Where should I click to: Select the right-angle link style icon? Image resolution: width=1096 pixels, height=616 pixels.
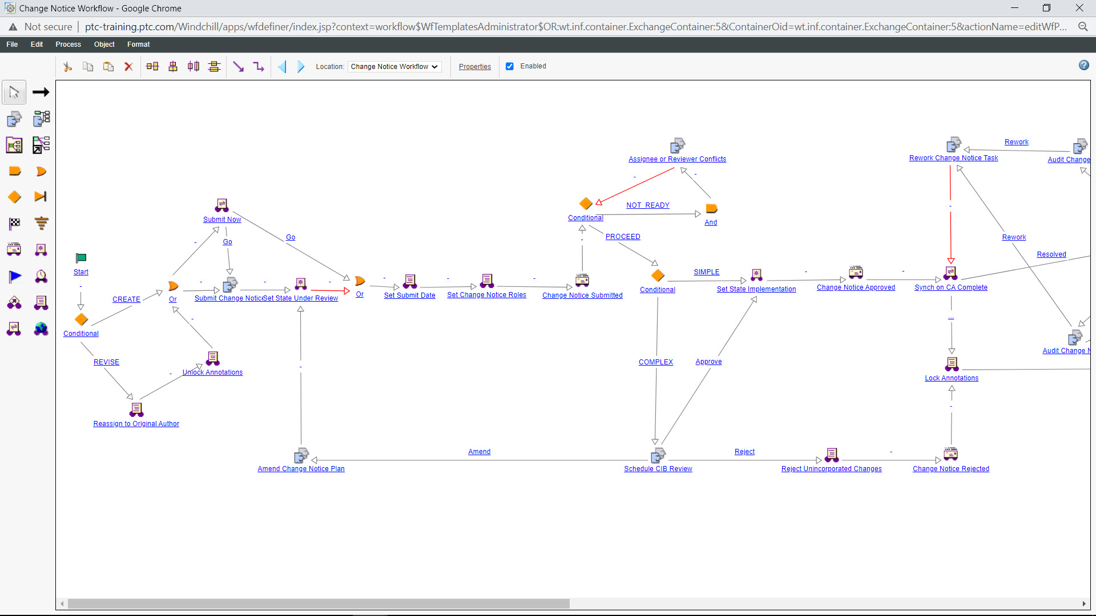click(259, 67)
